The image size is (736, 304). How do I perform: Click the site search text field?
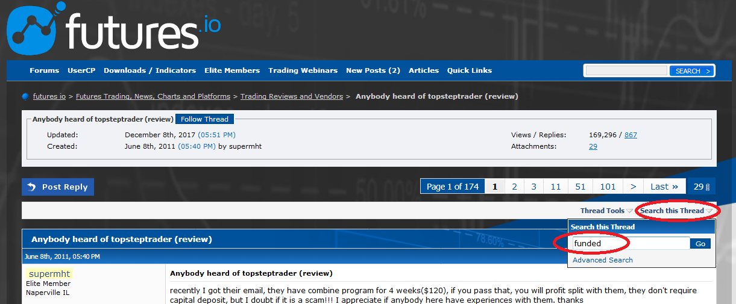pos(627,71)
